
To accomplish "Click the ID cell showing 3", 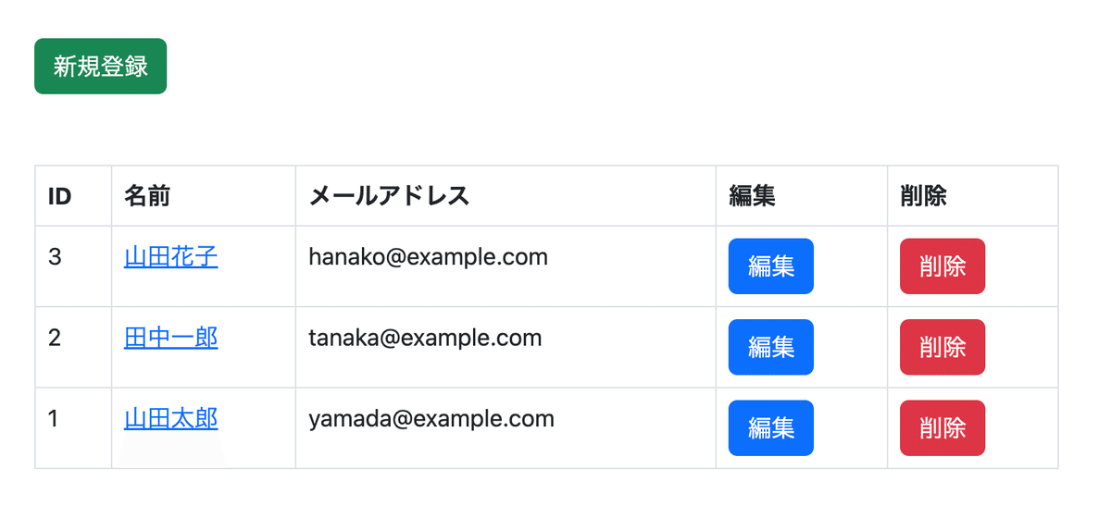I will pyautogui.click(x=73, y=266).
